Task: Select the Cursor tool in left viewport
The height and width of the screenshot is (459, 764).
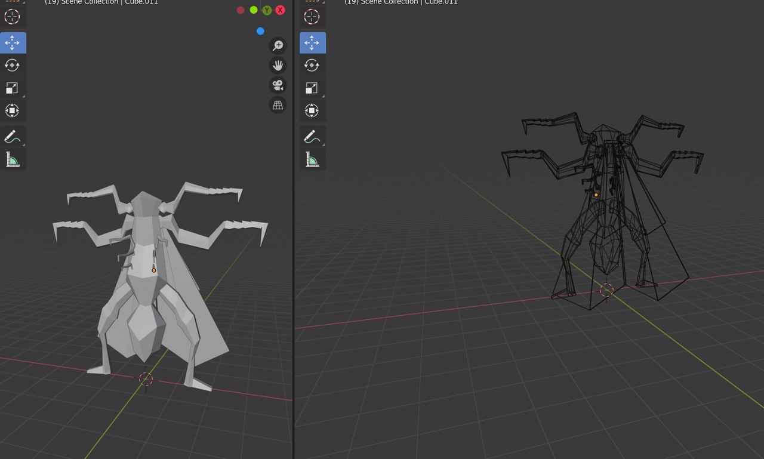Action: click(x=13, y=16)
